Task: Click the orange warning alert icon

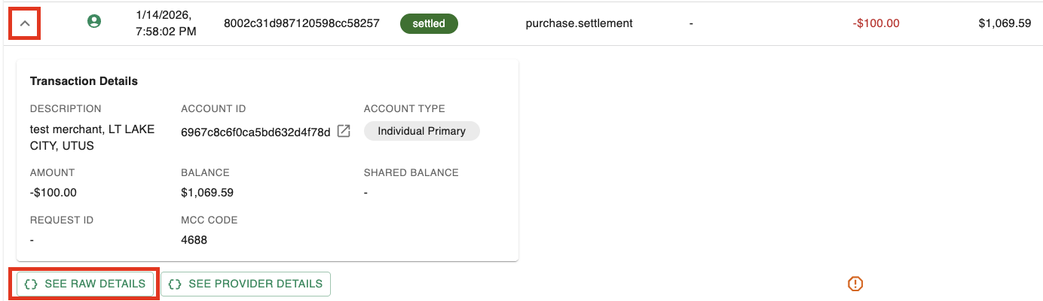Action: [x=855, y=284]
